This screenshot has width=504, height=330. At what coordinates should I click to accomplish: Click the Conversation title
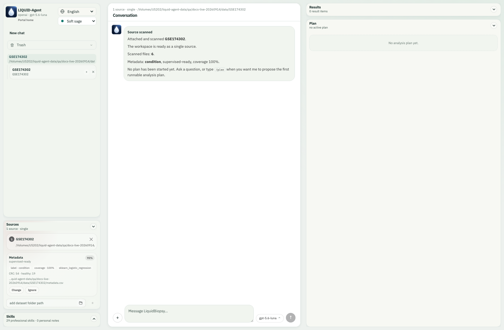tap(125, 15)
